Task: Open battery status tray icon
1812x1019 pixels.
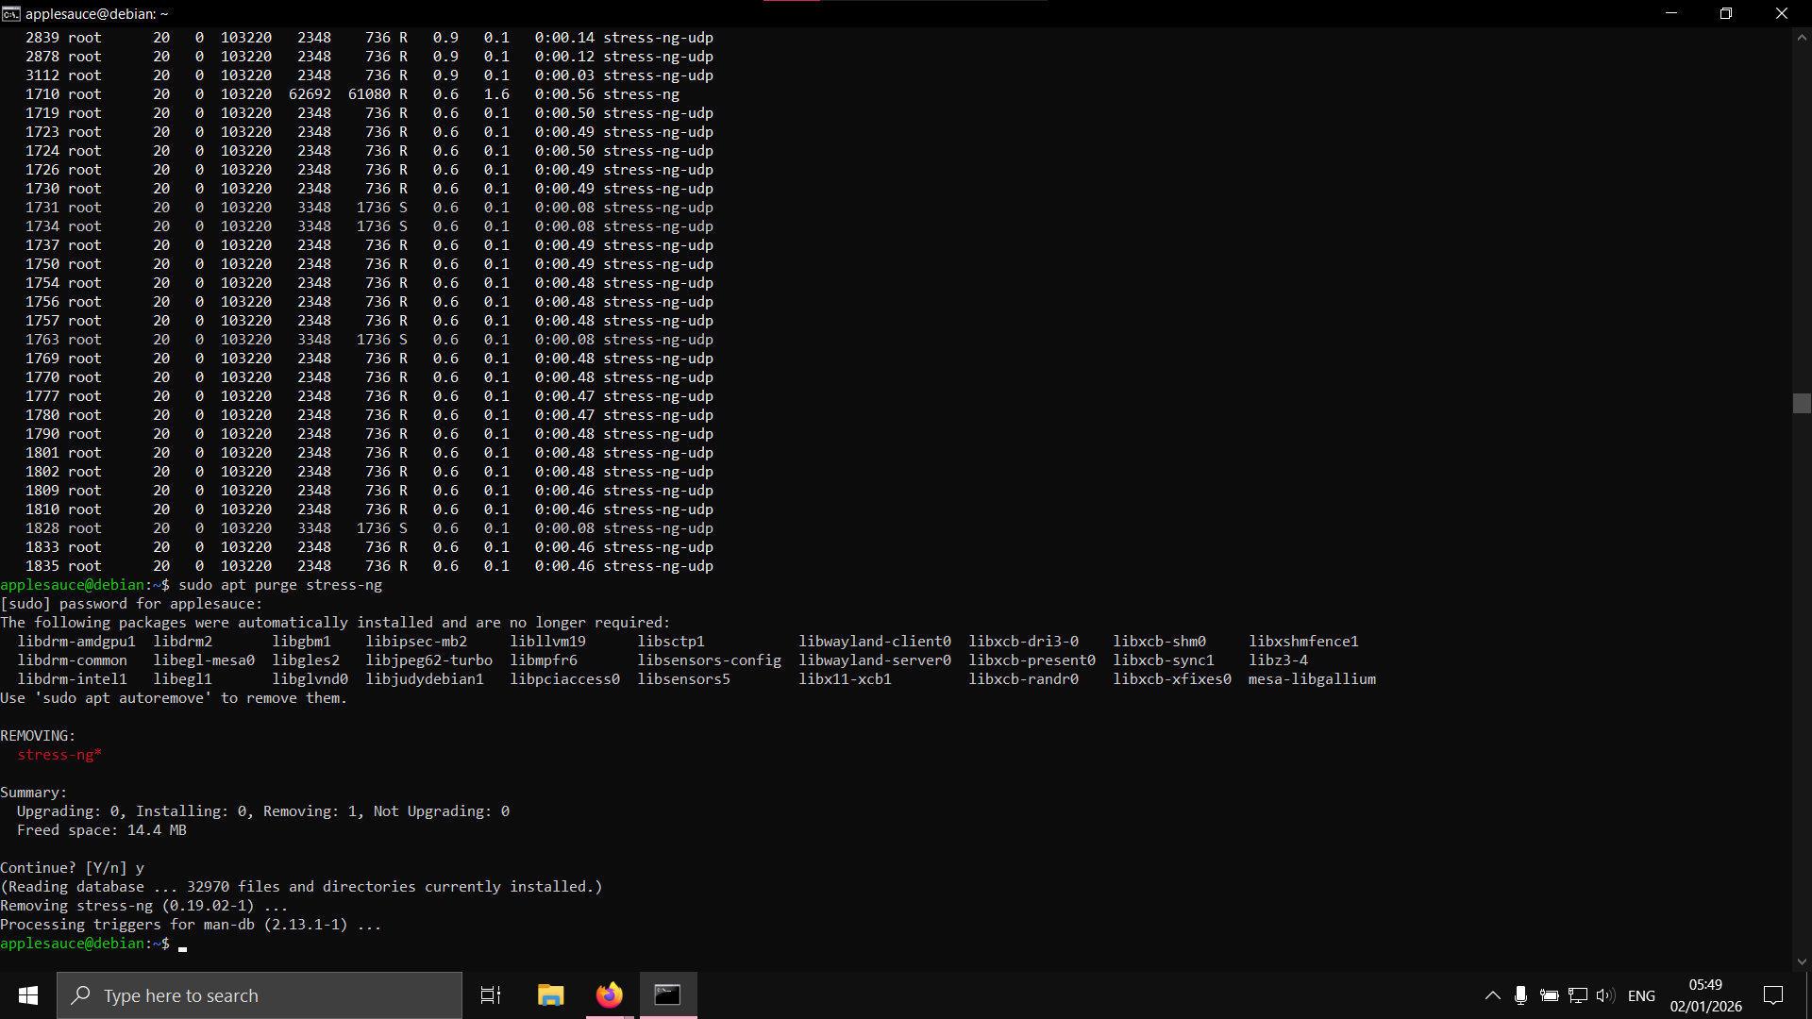Action: [x=1549, y=995]
